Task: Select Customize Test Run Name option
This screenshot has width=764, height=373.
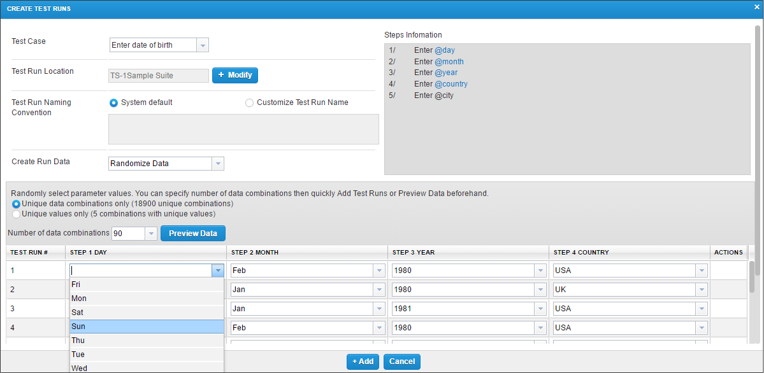Action: click(249, 102)
